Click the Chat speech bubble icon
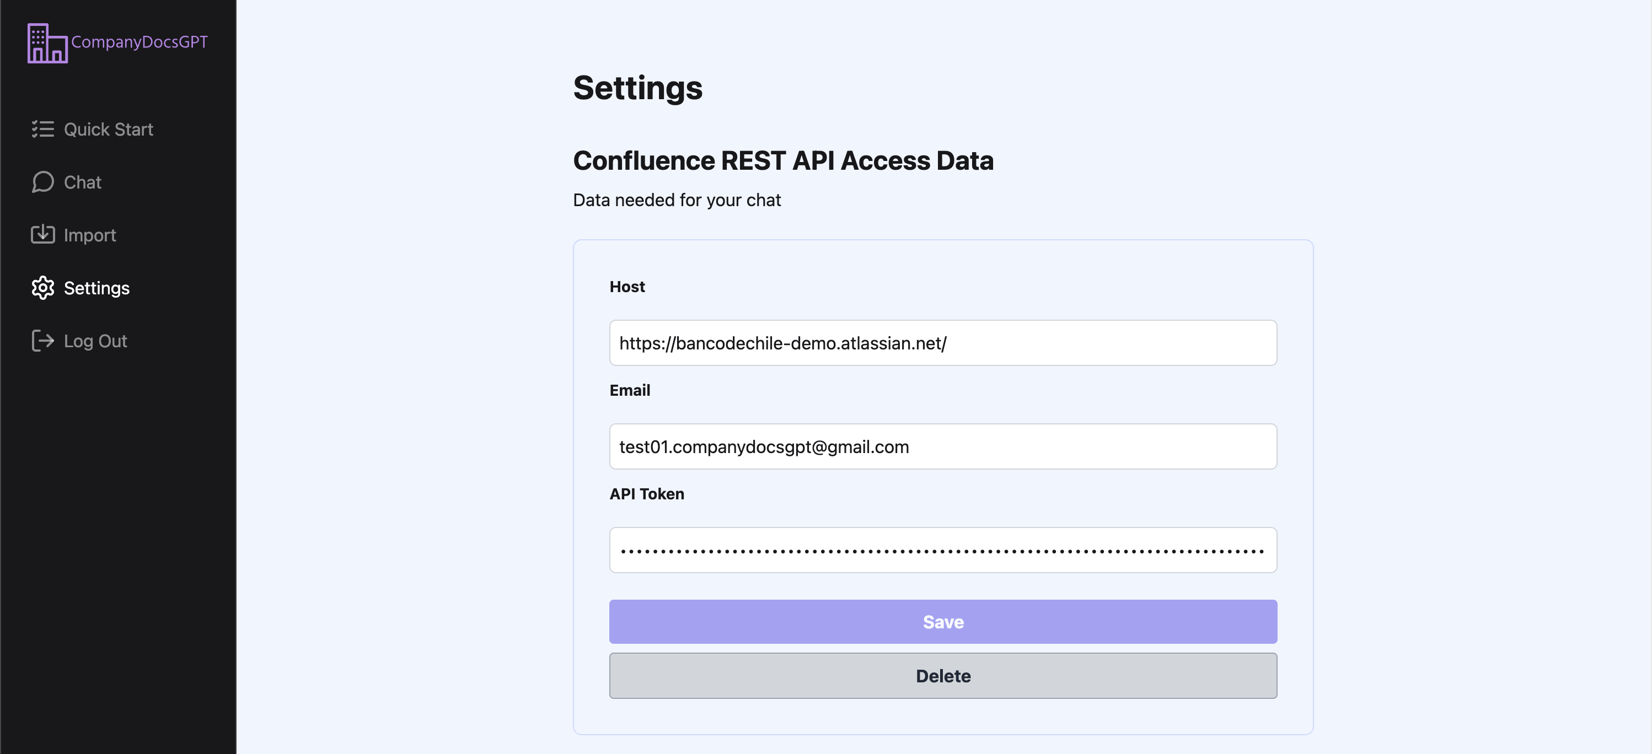 coord(42,182)
